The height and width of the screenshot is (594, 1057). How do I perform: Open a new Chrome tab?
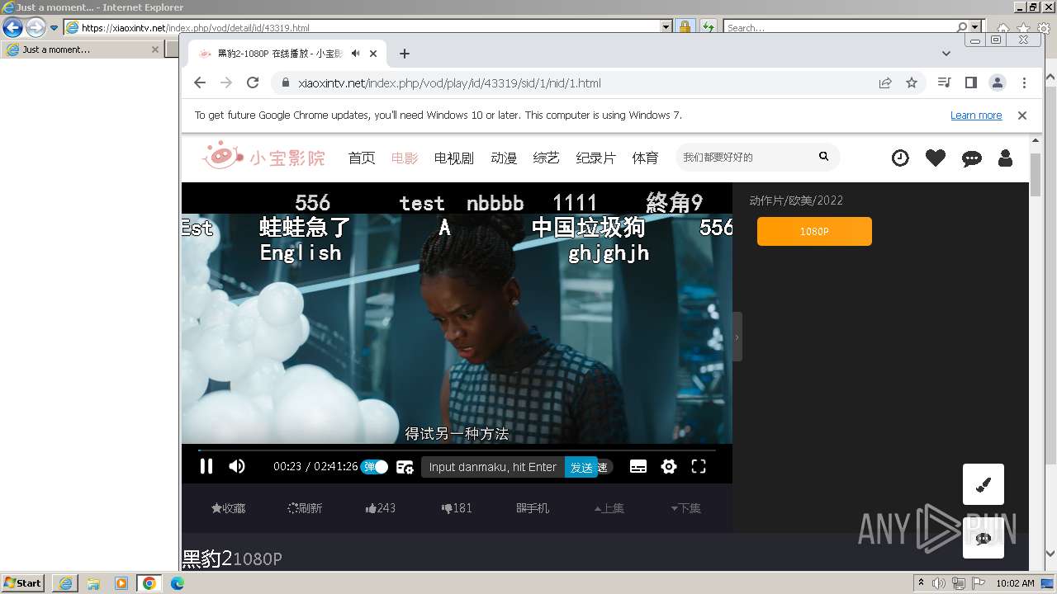click(404, 54)
